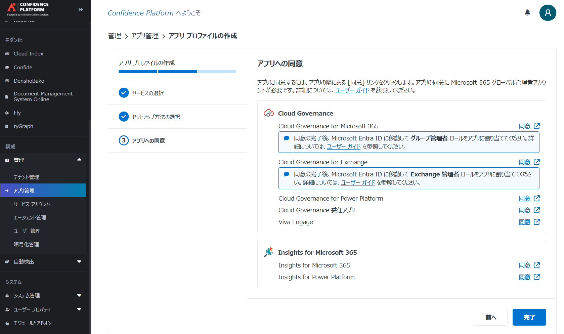The width and height of the screenshot is (564, 334).
Task: Click the セットアップ方法の選択 completed step checkmark
Action: pyautogui.click(x=124, y=117)
